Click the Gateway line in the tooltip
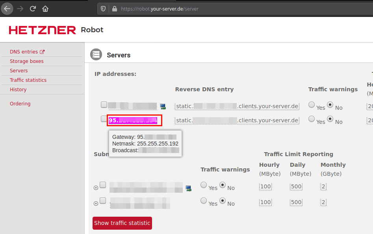The height and width of the screenshot is (234, 373). tap(145, 137)
